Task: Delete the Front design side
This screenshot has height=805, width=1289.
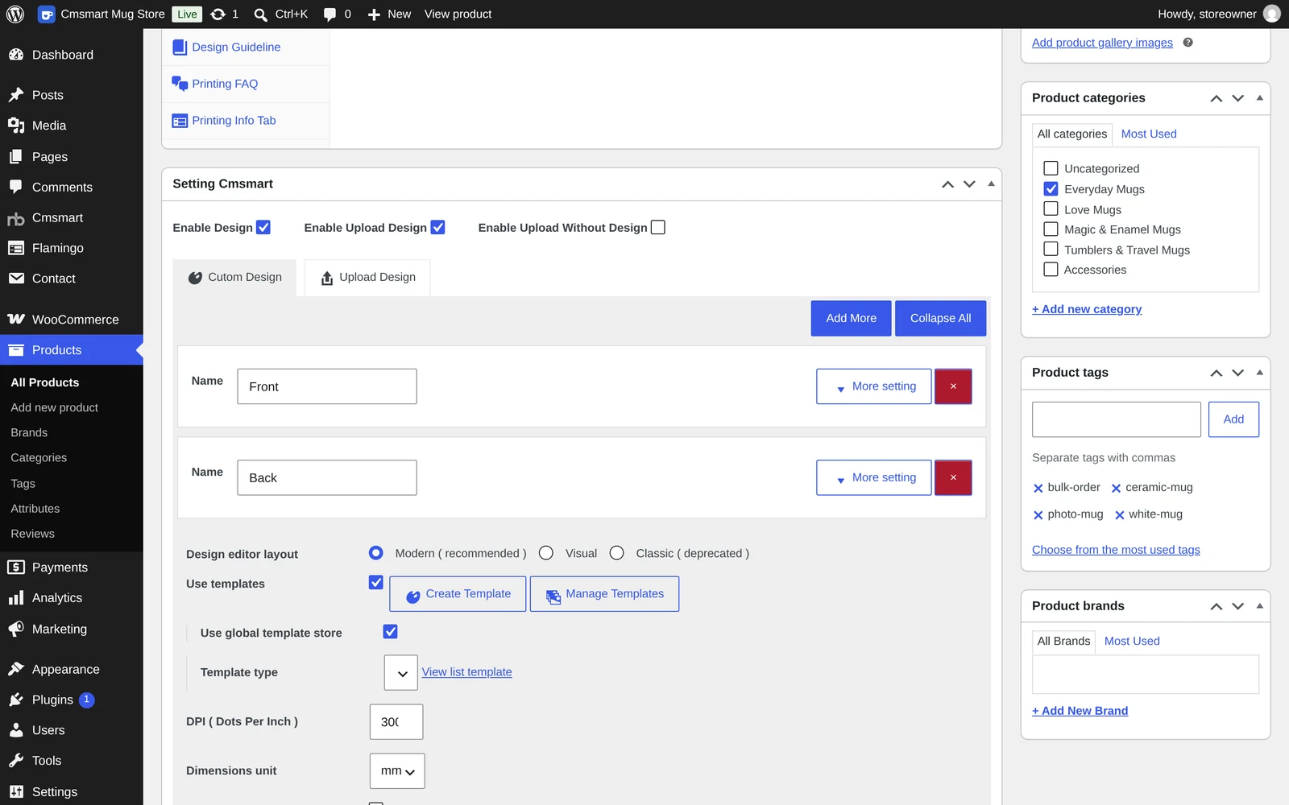Action: coord(953,386)
